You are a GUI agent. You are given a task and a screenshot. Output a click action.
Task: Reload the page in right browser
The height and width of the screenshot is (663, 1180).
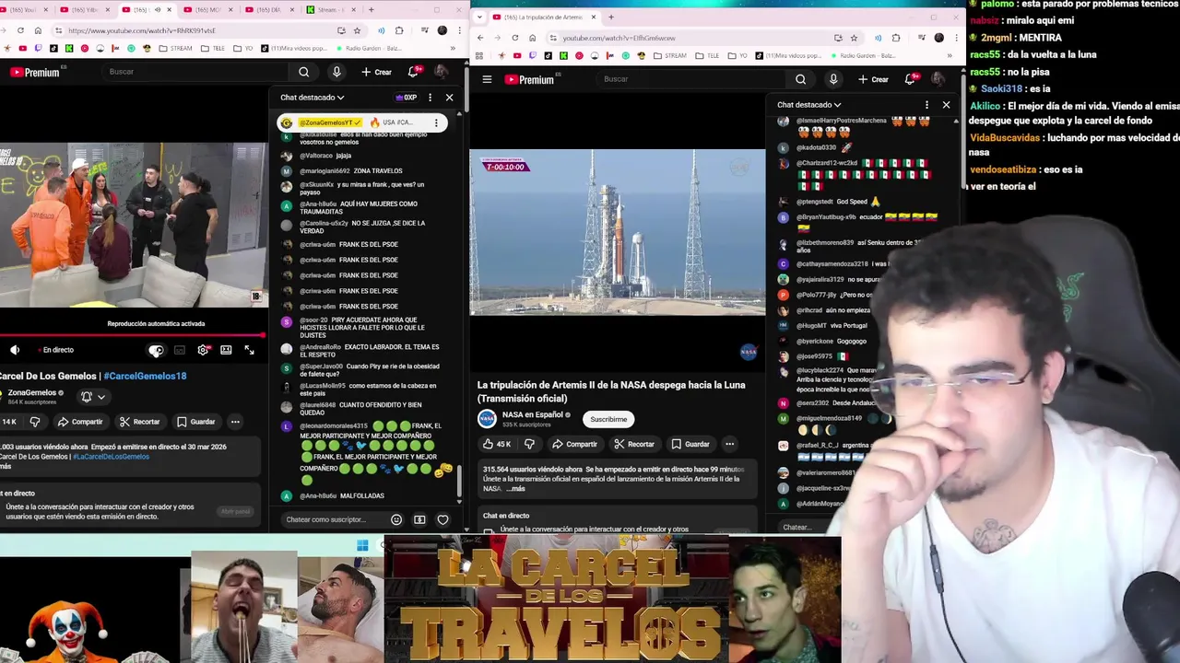(514, 38)
